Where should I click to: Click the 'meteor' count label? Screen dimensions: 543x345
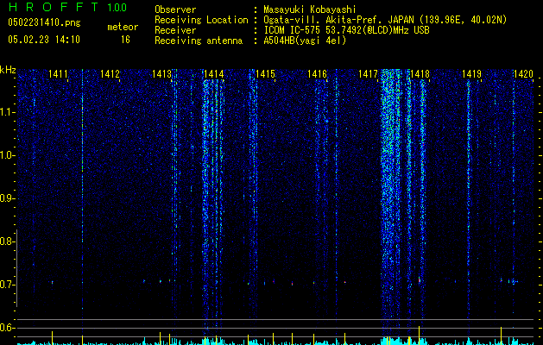[123, 27]
